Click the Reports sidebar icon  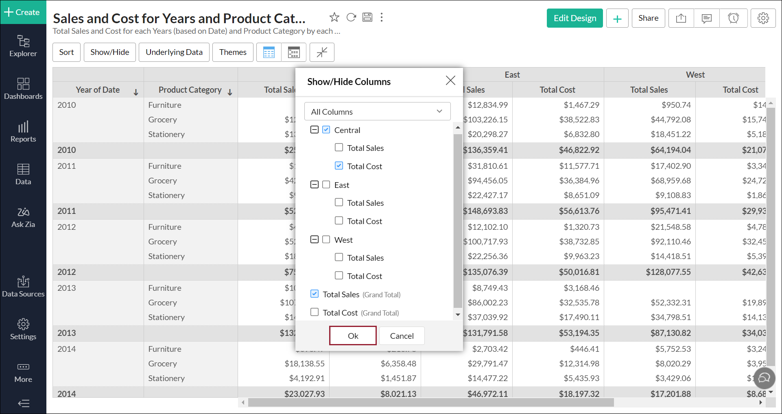[x=23, y=131]
